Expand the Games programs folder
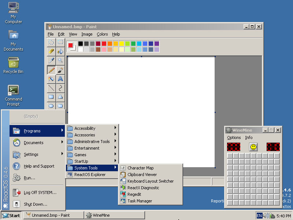 point(92,155)
